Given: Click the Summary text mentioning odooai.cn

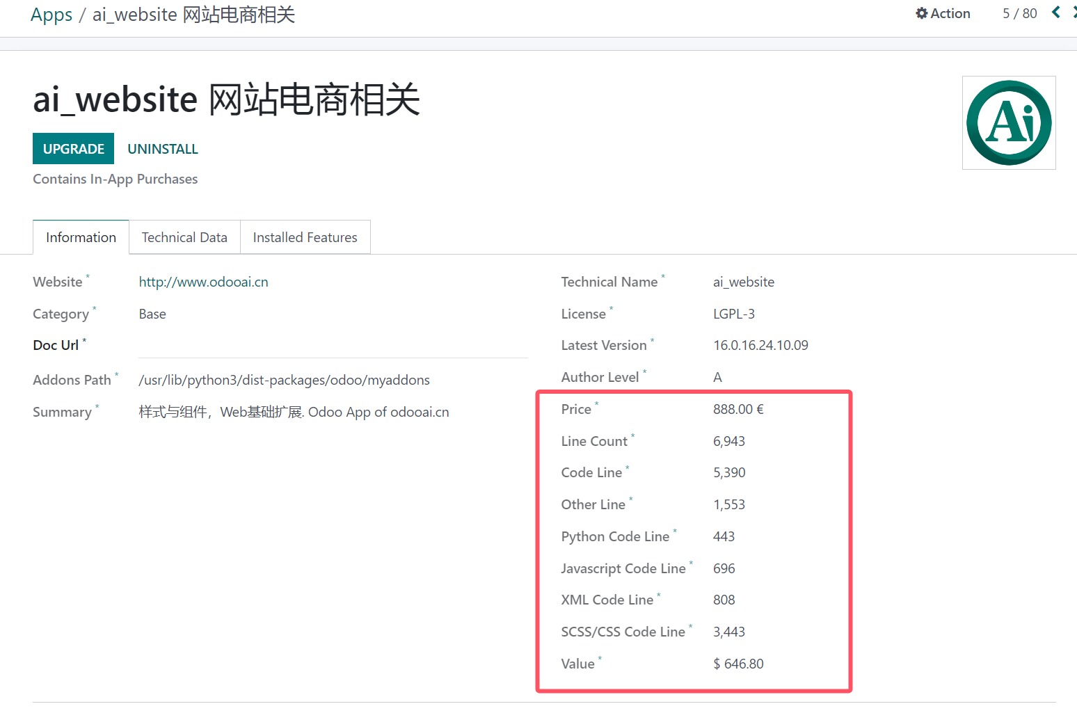Looking at the screenshot, I should click(294, 412).
